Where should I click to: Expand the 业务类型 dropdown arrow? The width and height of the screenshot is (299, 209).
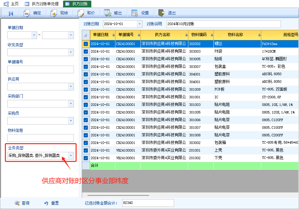[x=71, y=156]
